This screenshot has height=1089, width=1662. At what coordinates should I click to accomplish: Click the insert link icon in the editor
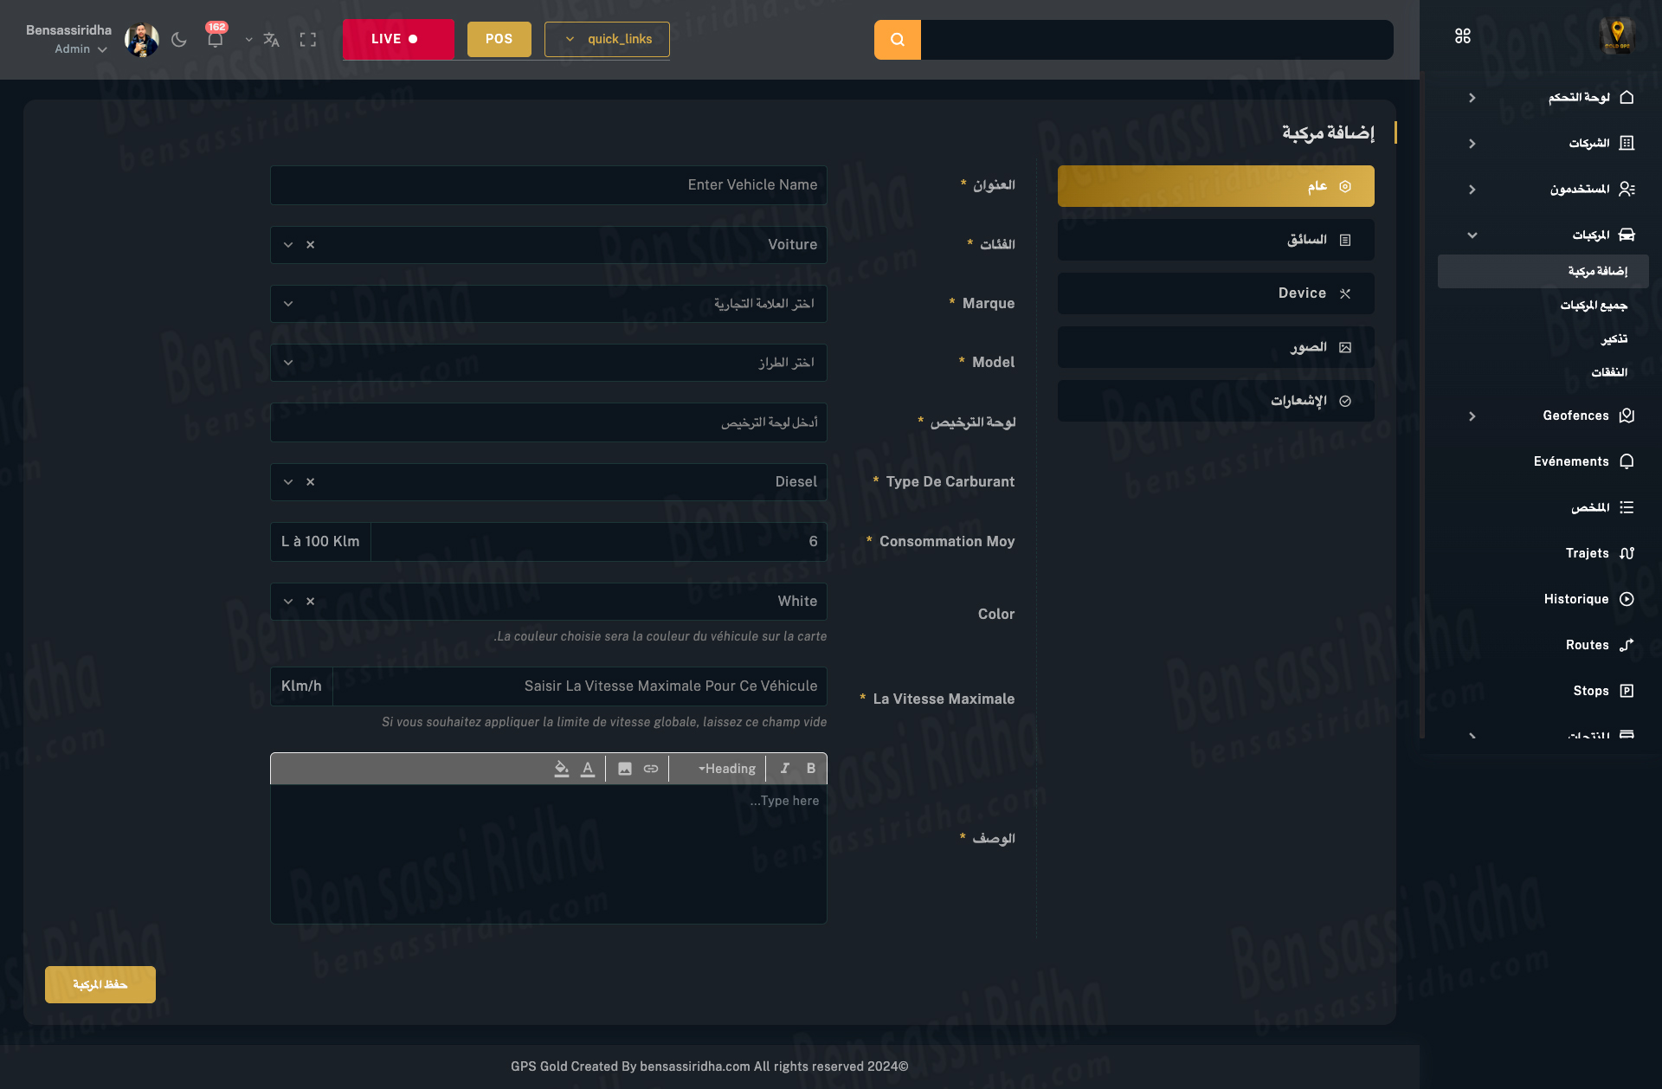[x=651, y=769]
